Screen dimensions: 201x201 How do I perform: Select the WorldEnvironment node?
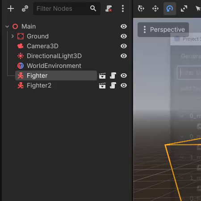(54, 66)
